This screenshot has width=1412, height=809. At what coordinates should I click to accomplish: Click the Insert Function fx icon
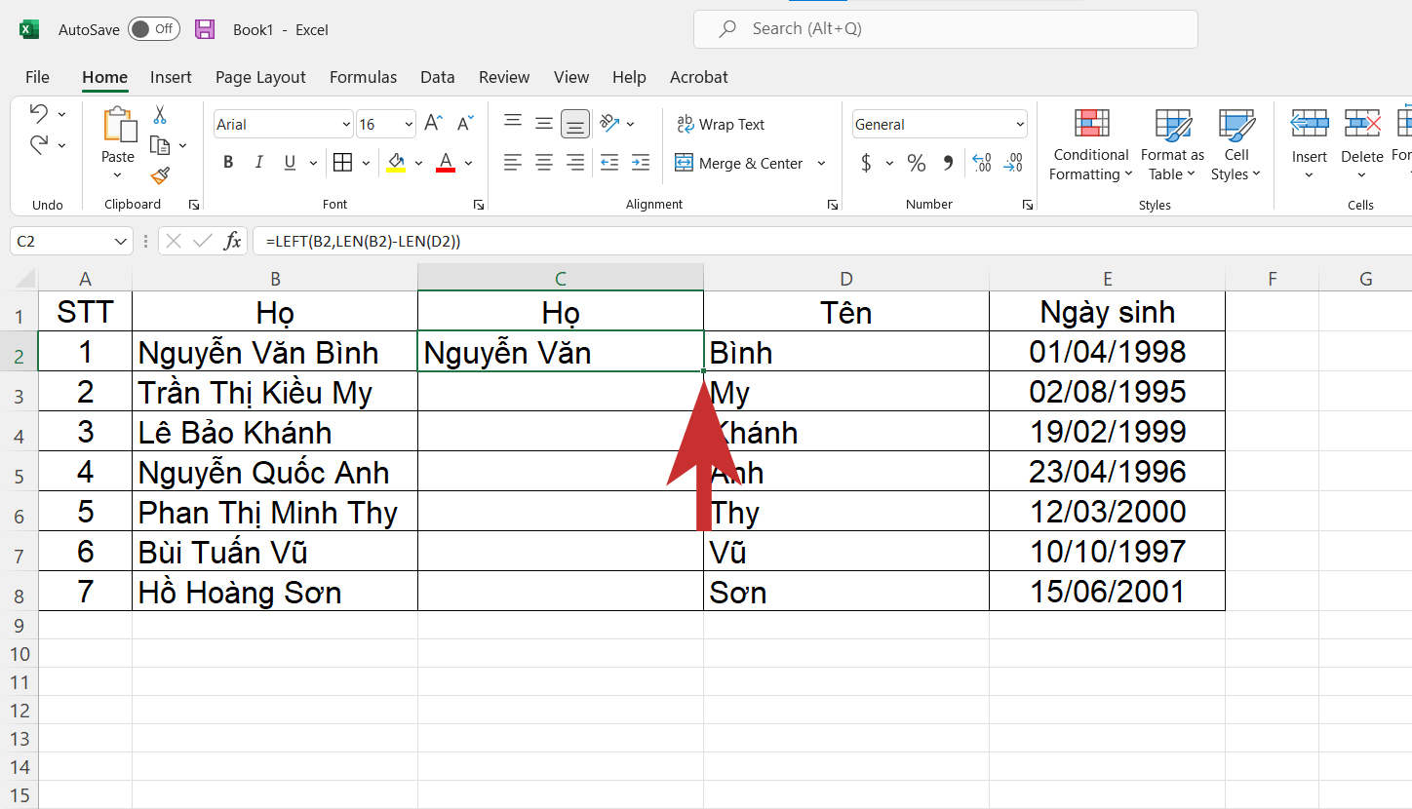232,241
